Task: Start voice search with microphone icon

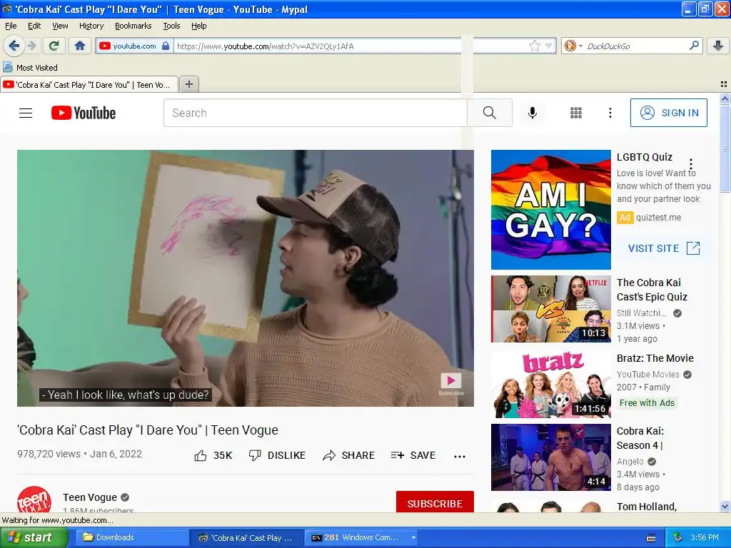Action: pos(533,113)
